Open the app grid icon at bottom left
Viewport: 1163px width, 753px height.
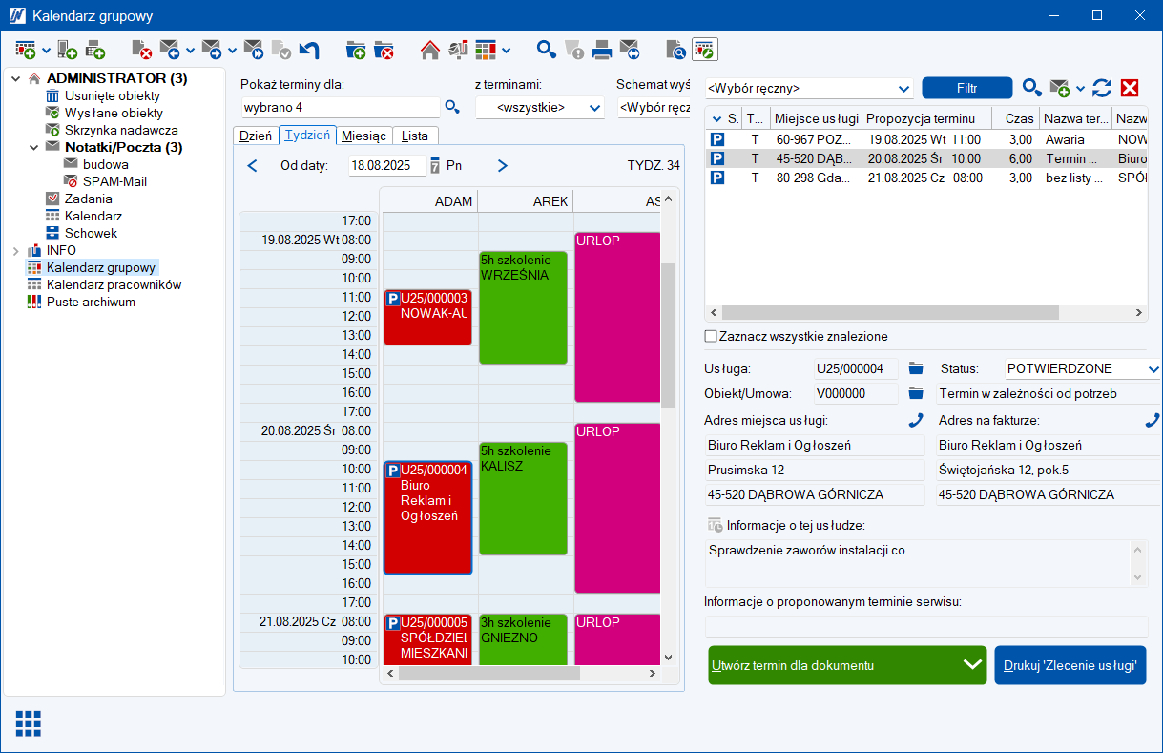(x=29, y=722)
